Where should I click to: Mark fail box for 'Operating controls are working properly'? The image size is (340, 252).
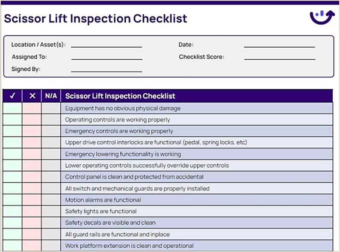click(32, 120)
